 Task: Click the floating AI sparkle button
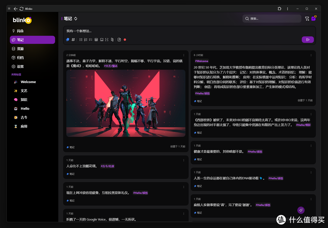[301, 210]
